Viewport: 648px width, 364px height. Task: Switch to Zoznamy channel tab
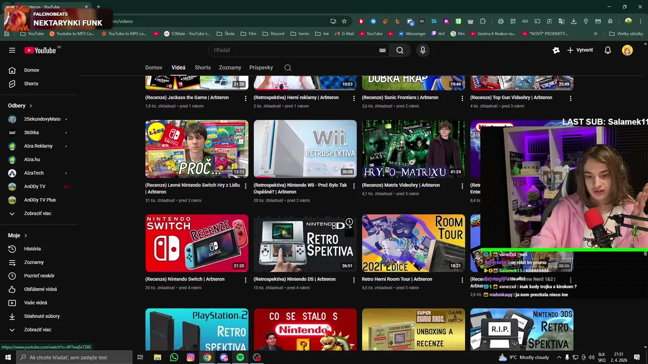click(230, 68)
